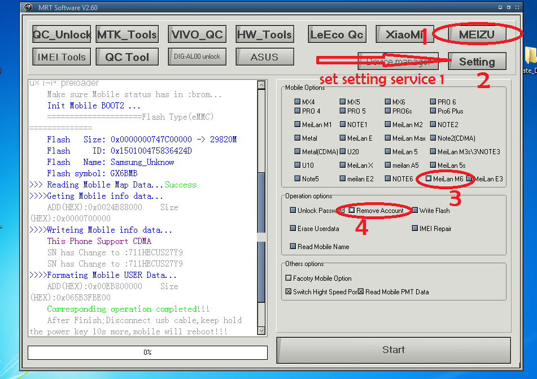The width and height of the screenshot is (537, 379).
Task: Select NOTE2 model checkbox
Action: point(433,124)
